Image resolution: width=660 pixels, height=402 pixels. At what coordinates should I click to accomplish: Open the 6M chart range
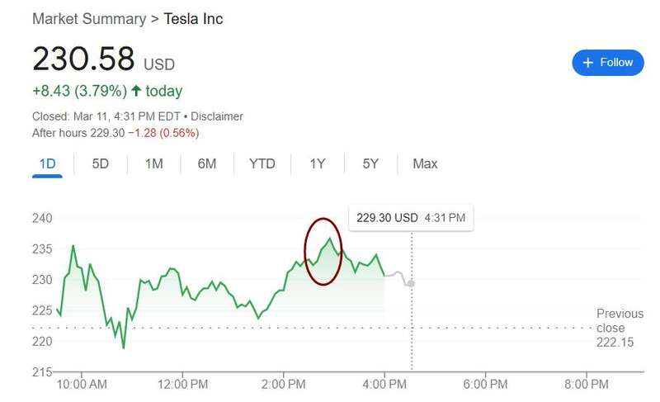point(207,163)
